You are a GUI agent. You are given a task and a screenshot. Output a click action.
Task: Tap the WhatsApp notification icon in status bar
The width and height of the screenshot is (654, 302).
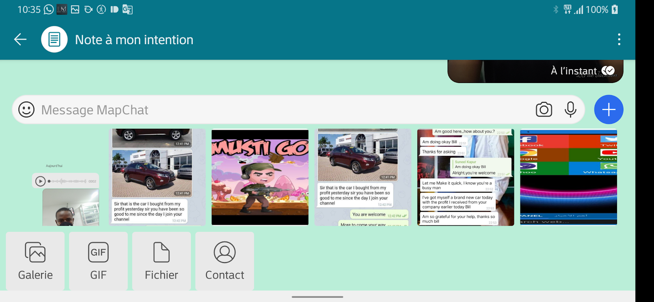pyautogui.click(x=49, y=9)
